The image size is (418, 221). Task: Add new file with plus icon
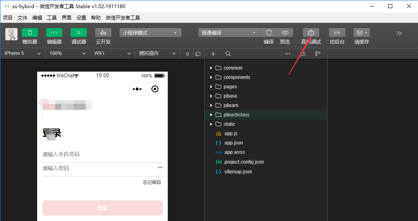click(213, 54)
